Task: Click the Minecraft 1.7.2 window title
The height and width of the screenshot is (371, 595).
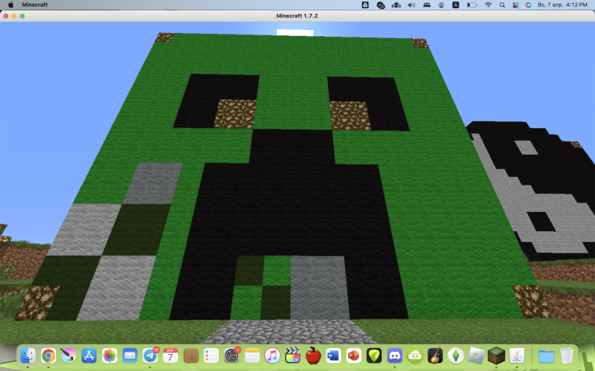Action: (x=296, y=16)
